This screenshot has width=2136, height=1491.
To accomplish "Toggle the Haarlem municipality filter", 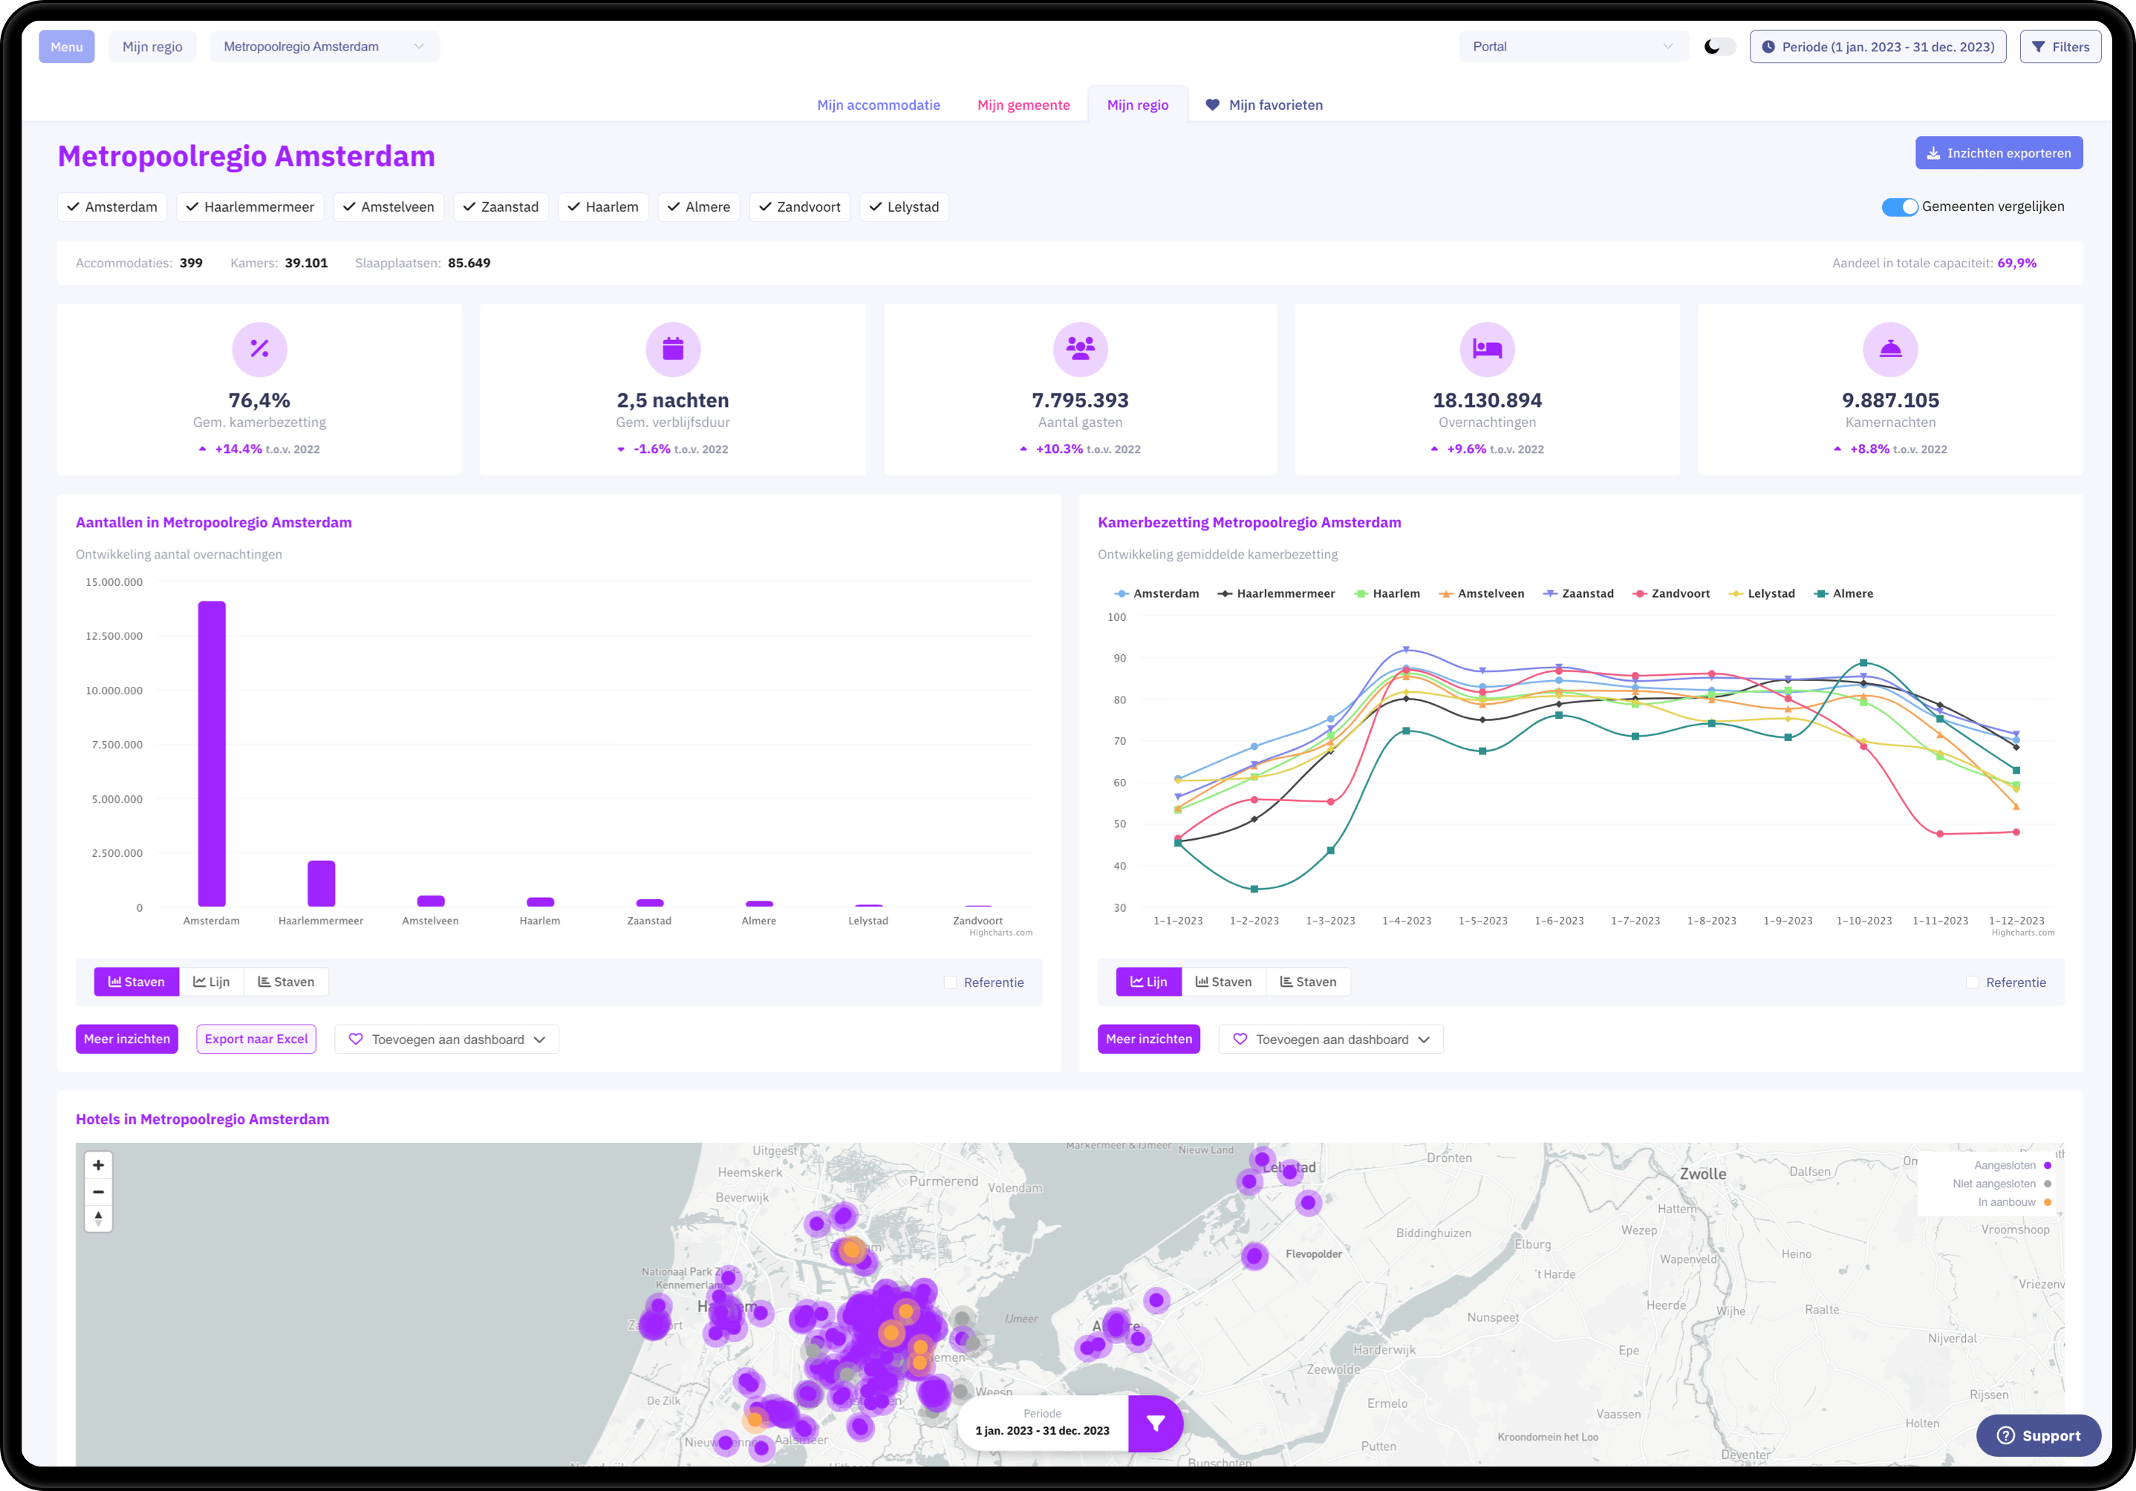I will pyautogui.click(x=604, y=206).
